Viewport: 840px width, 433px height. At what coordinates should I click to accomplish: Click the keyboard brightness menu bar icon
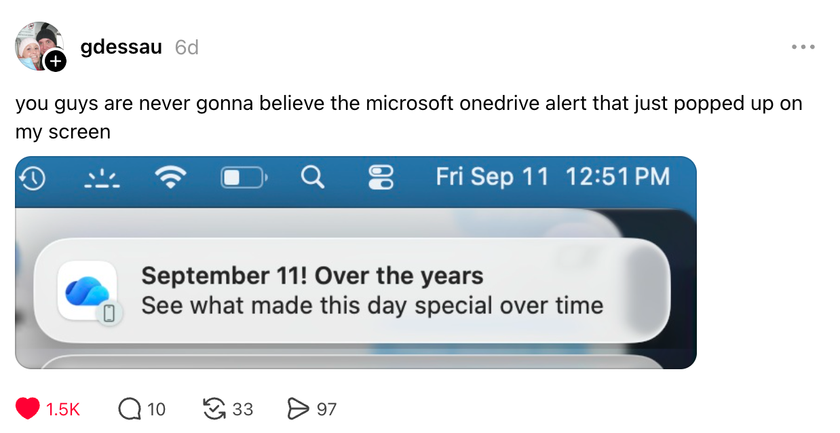102,178
